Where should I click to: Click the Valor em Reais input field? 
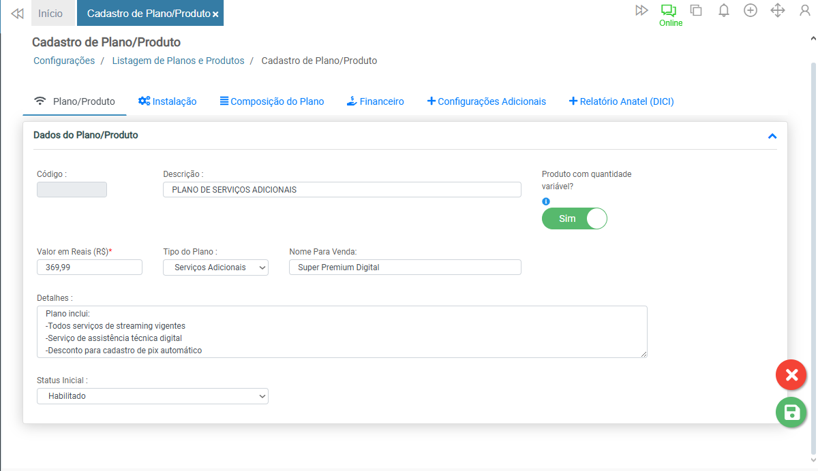point(89,267)
